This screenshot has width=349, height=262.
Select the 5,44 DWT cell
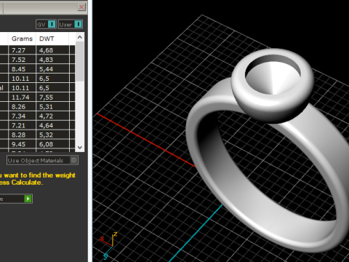(x=52, y=69)
